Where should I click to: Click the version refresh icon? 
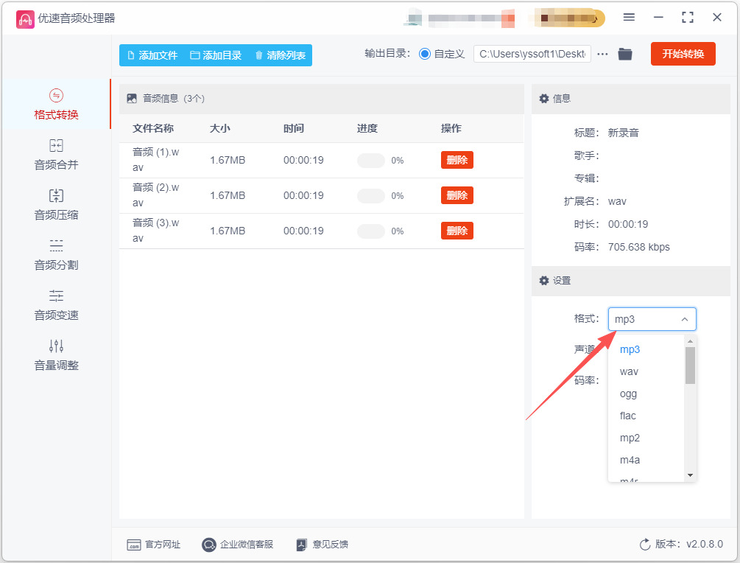[645, 545]
